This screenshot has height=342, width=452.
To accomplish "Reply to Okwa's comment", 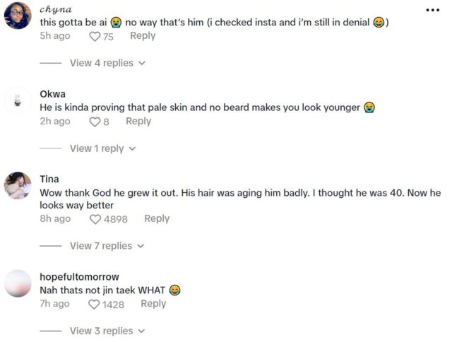I will pos(138,122).
